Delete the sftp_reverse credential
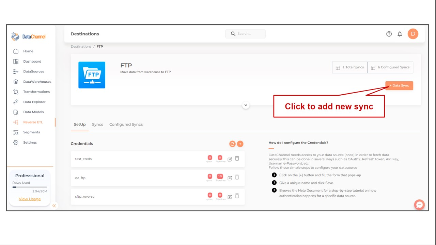Screen dimensions: 436x245 tap(237, 196)
